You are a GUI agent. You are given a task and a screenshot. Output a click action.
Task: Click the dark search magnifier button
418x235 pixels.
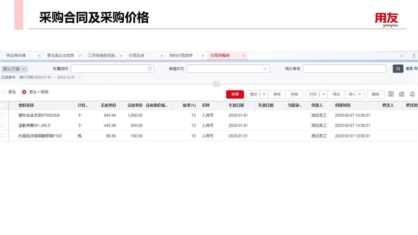pos(398,69)
